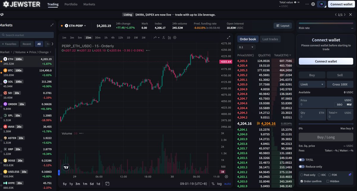
Task: Select the IOC option
Action: (319, 175)
